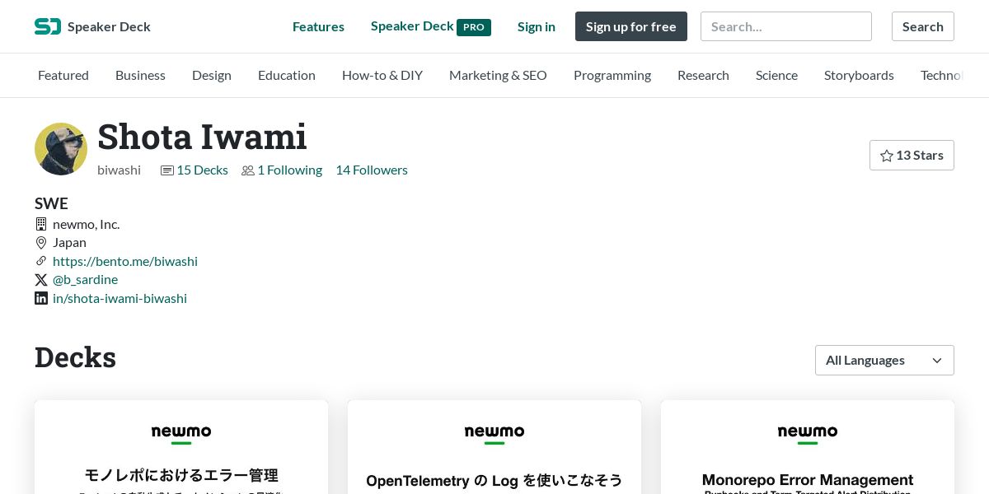Select the How-to & DIY category

[x=382, y=75]
